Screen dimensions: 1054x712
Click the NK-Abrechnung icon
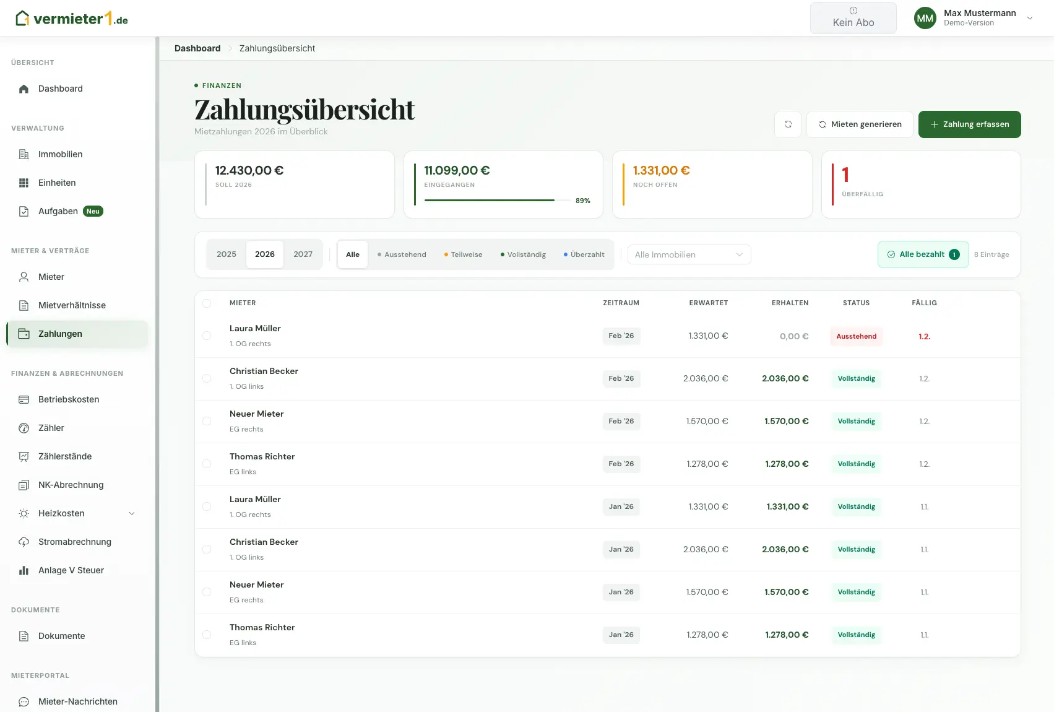(x=24, y=485)
